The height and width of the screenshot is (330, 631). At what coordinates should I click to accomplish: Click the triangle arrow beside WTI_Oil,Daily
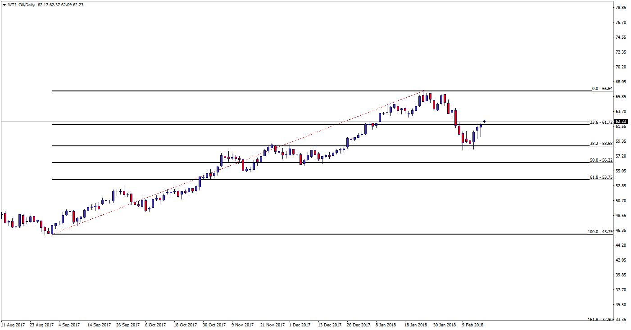5,5
